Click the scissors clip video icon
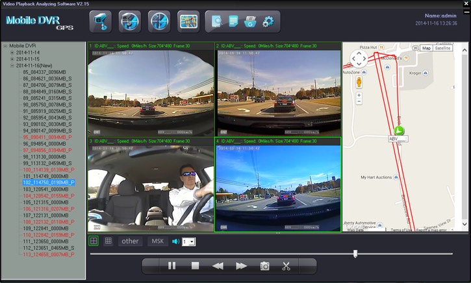The width and height of the screenshot is (471, 283). pos(286,266)
